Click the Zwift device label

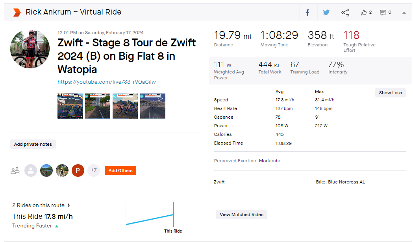[219, 182]
